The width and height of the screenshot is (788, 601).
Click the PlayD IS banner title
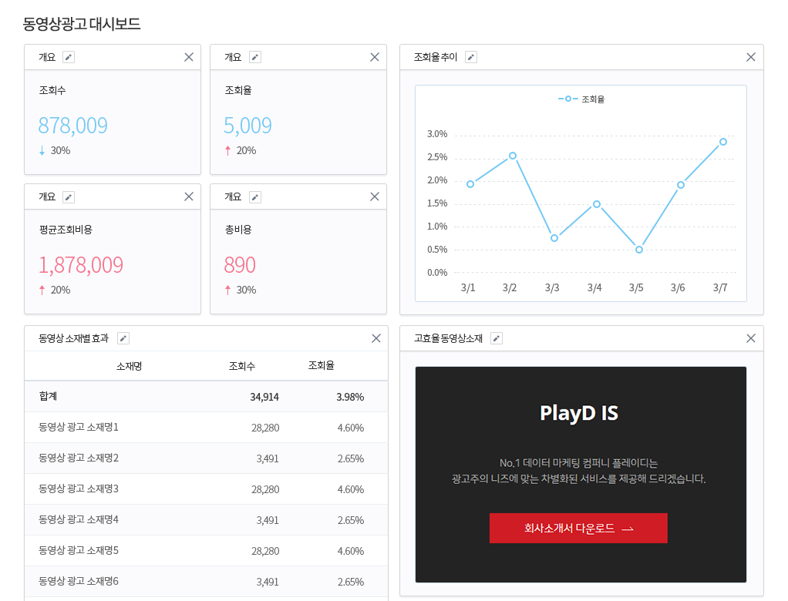point(579,413)
